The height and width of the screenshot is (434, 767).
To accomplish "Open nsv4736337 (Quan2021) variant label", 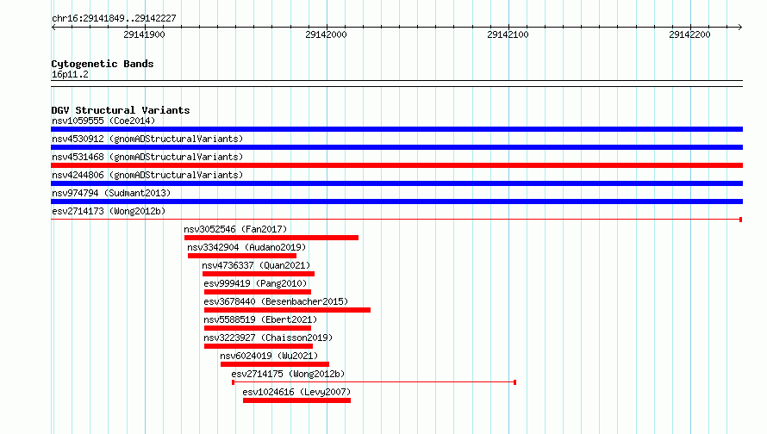I will 256,265.
